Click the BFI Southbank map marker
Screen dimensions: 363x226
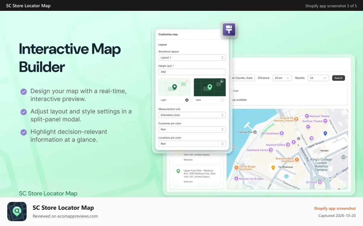pos(282,133)
